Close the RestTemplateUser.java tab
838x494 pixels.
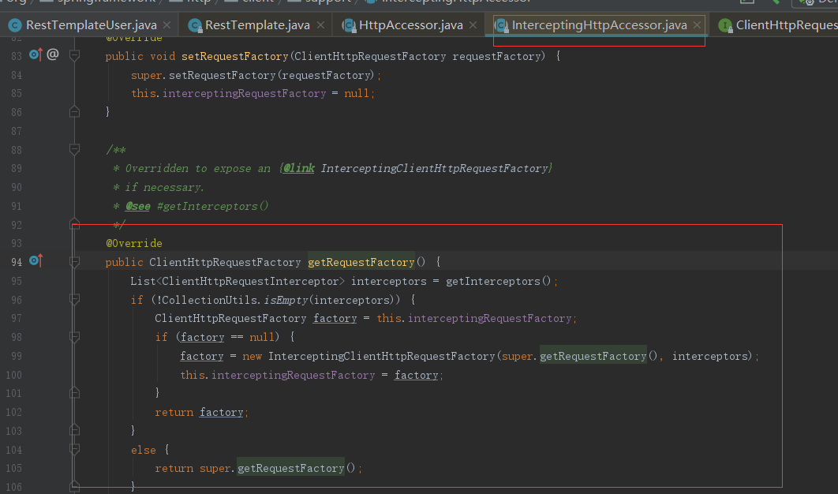click(x=166, y=25)
